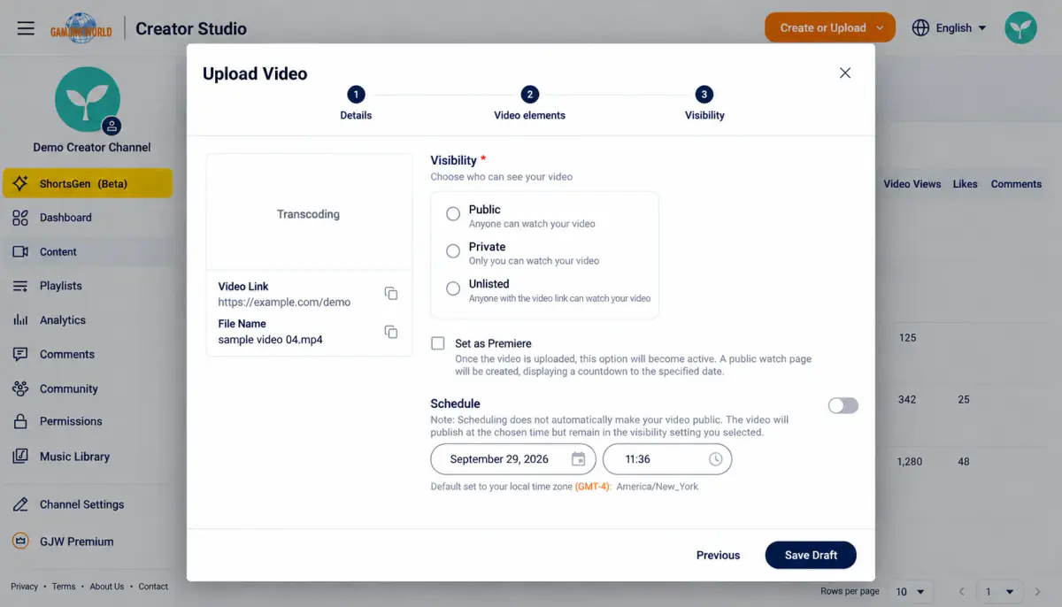Select Public visibility option
This screenshot has height=607, width=1062.
[453, 213]
